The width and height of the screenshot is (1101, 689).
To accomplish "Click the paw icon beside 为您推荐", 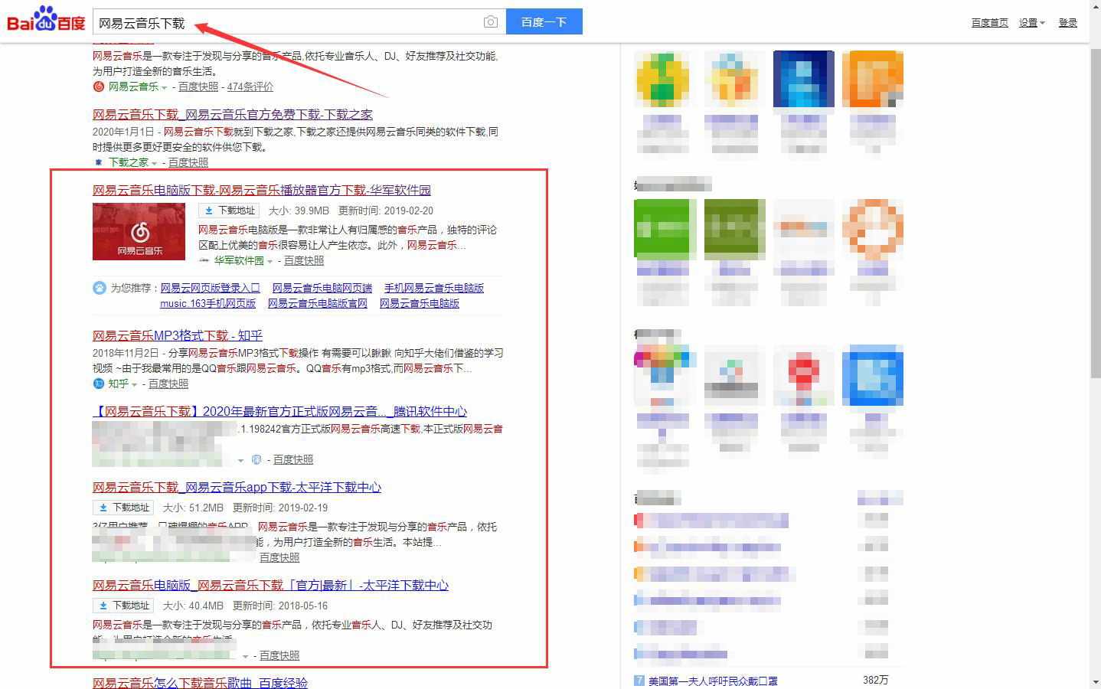I will 100,288.
